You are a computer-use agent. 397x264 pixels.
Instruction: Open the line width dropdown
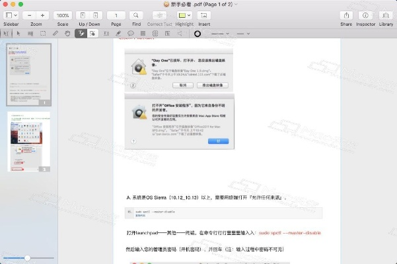(x=220, y=34)
